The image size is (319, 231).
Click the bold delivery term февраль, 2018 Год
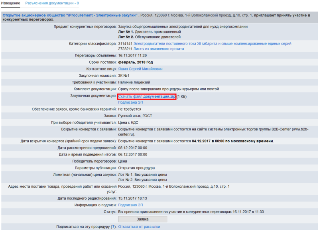(x=136, y=62)
